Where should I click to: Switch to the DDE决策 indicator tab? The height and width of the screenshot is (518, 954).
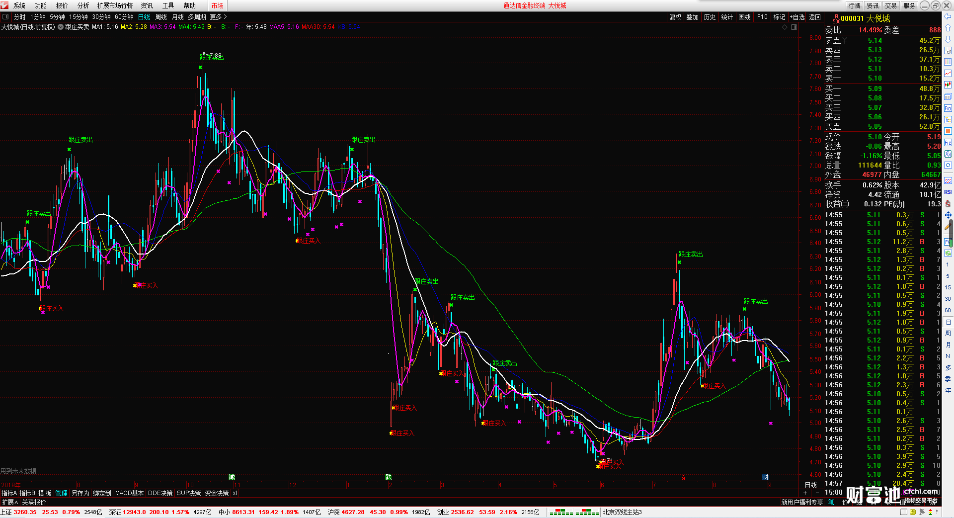[x=160, y=493]
